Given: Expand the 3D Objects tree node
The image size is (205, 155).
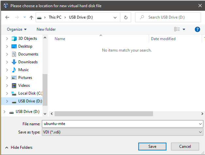Looking at the screenshot, I should click(7, 39).
